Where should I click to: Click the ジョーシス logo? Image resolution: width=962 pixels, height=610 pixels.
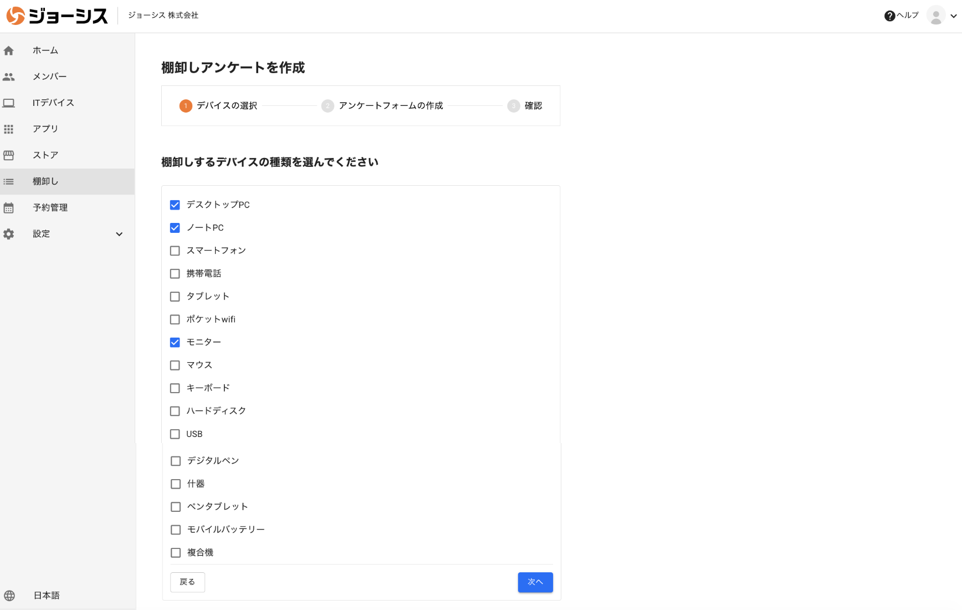coord(57,16)
